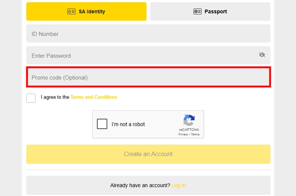Select the SA Identity tab
296x196 pixels.
86,11
